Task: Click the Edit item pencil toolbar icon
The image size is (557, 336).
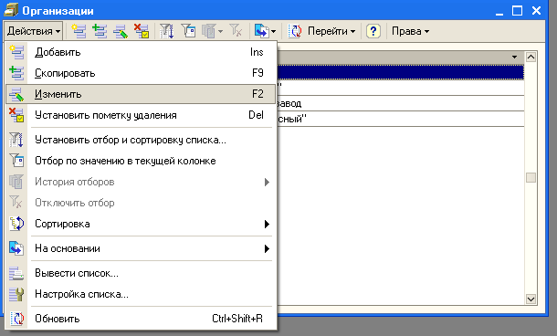Action: (x=121, y=31)
